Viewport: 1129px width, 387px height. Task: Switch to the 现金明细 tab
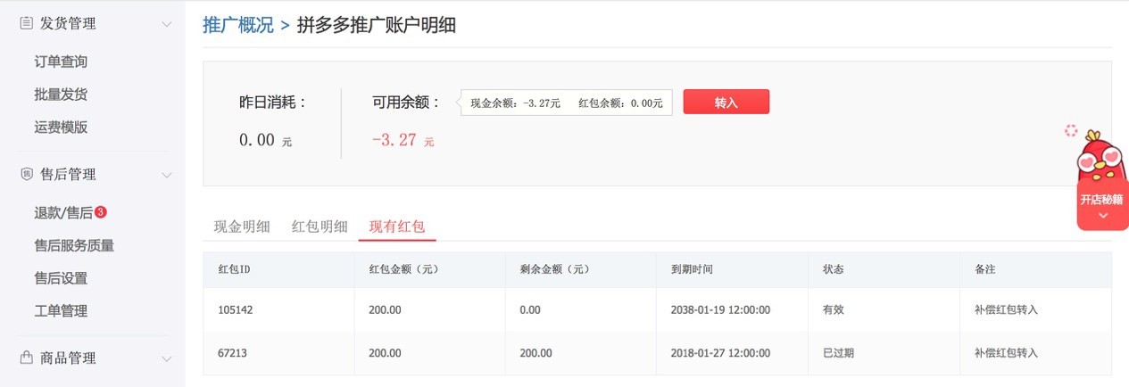pyautogui.click(x=242, y=226)
